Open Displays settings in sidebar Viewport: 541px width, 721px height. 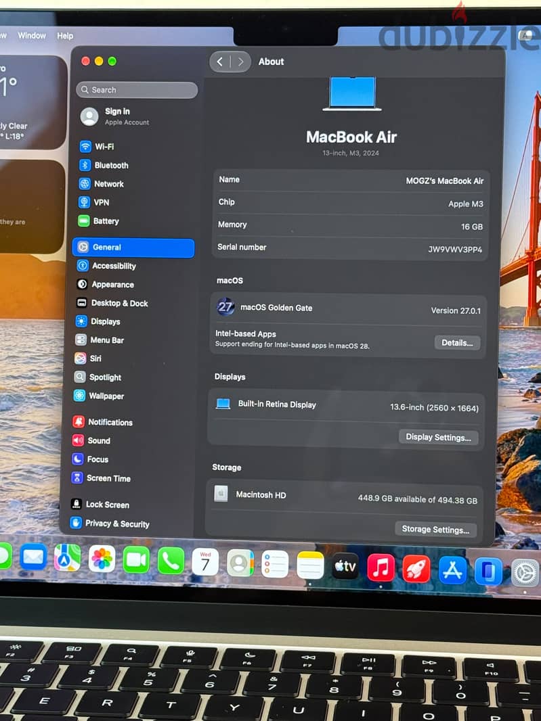(98, 321)
